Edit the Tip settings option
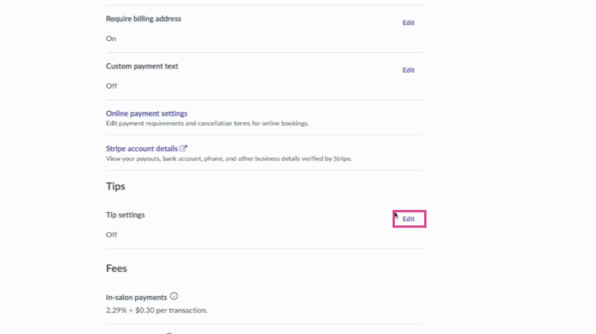The image size is (596, 334). coord(409,219)
